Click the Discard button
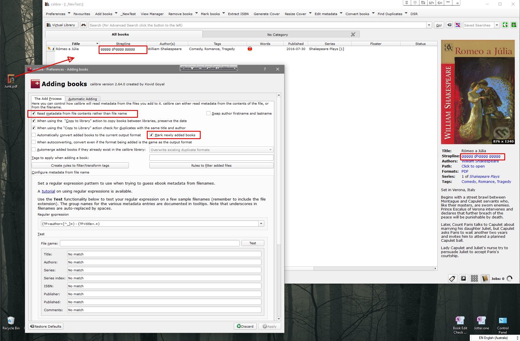The height and width of the screenshot is (341, 520). [x=245, y=326]
